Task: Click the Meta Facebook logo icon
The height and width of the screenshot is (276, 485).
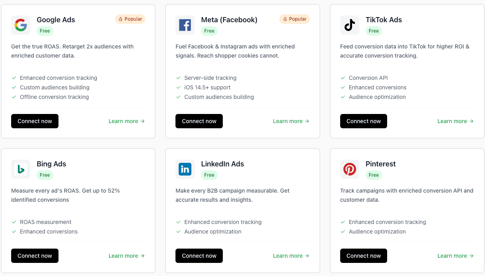Action: tap(185, 25)
